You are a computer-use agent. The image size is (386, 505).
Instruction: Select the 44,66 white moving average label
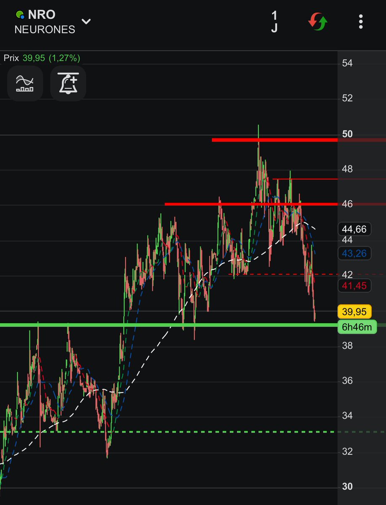(x=354, y=229)
